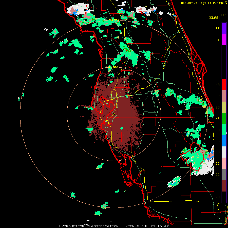
Task: Click the 'BD' legend label
Action: click(217, 107)
